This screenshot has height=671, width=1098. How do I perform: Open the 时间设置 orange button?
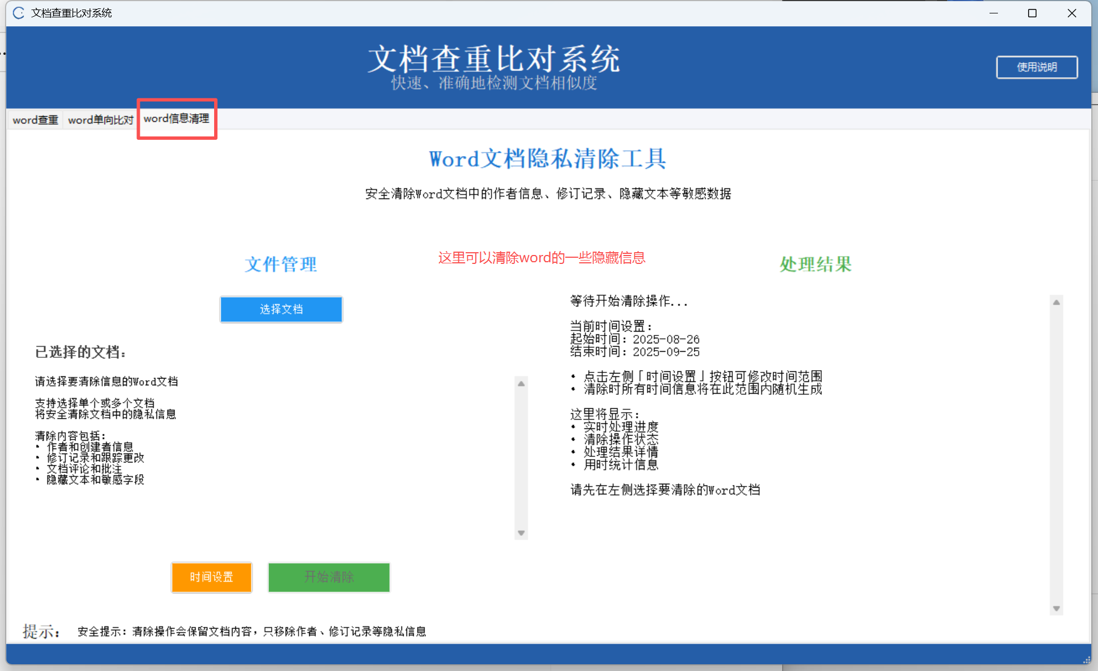(x=211, y=577)
